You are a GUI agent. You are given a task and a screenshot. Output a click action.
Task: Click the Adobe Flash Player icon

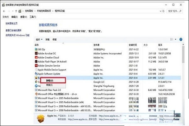[x=36, y=61]
